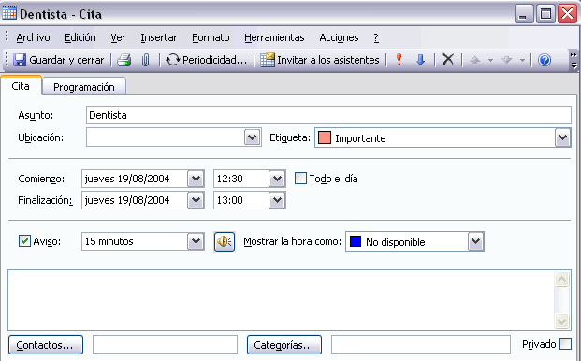Attach a file using the paperclip icon
The image size is (581, 361).
tap(146, 60)
